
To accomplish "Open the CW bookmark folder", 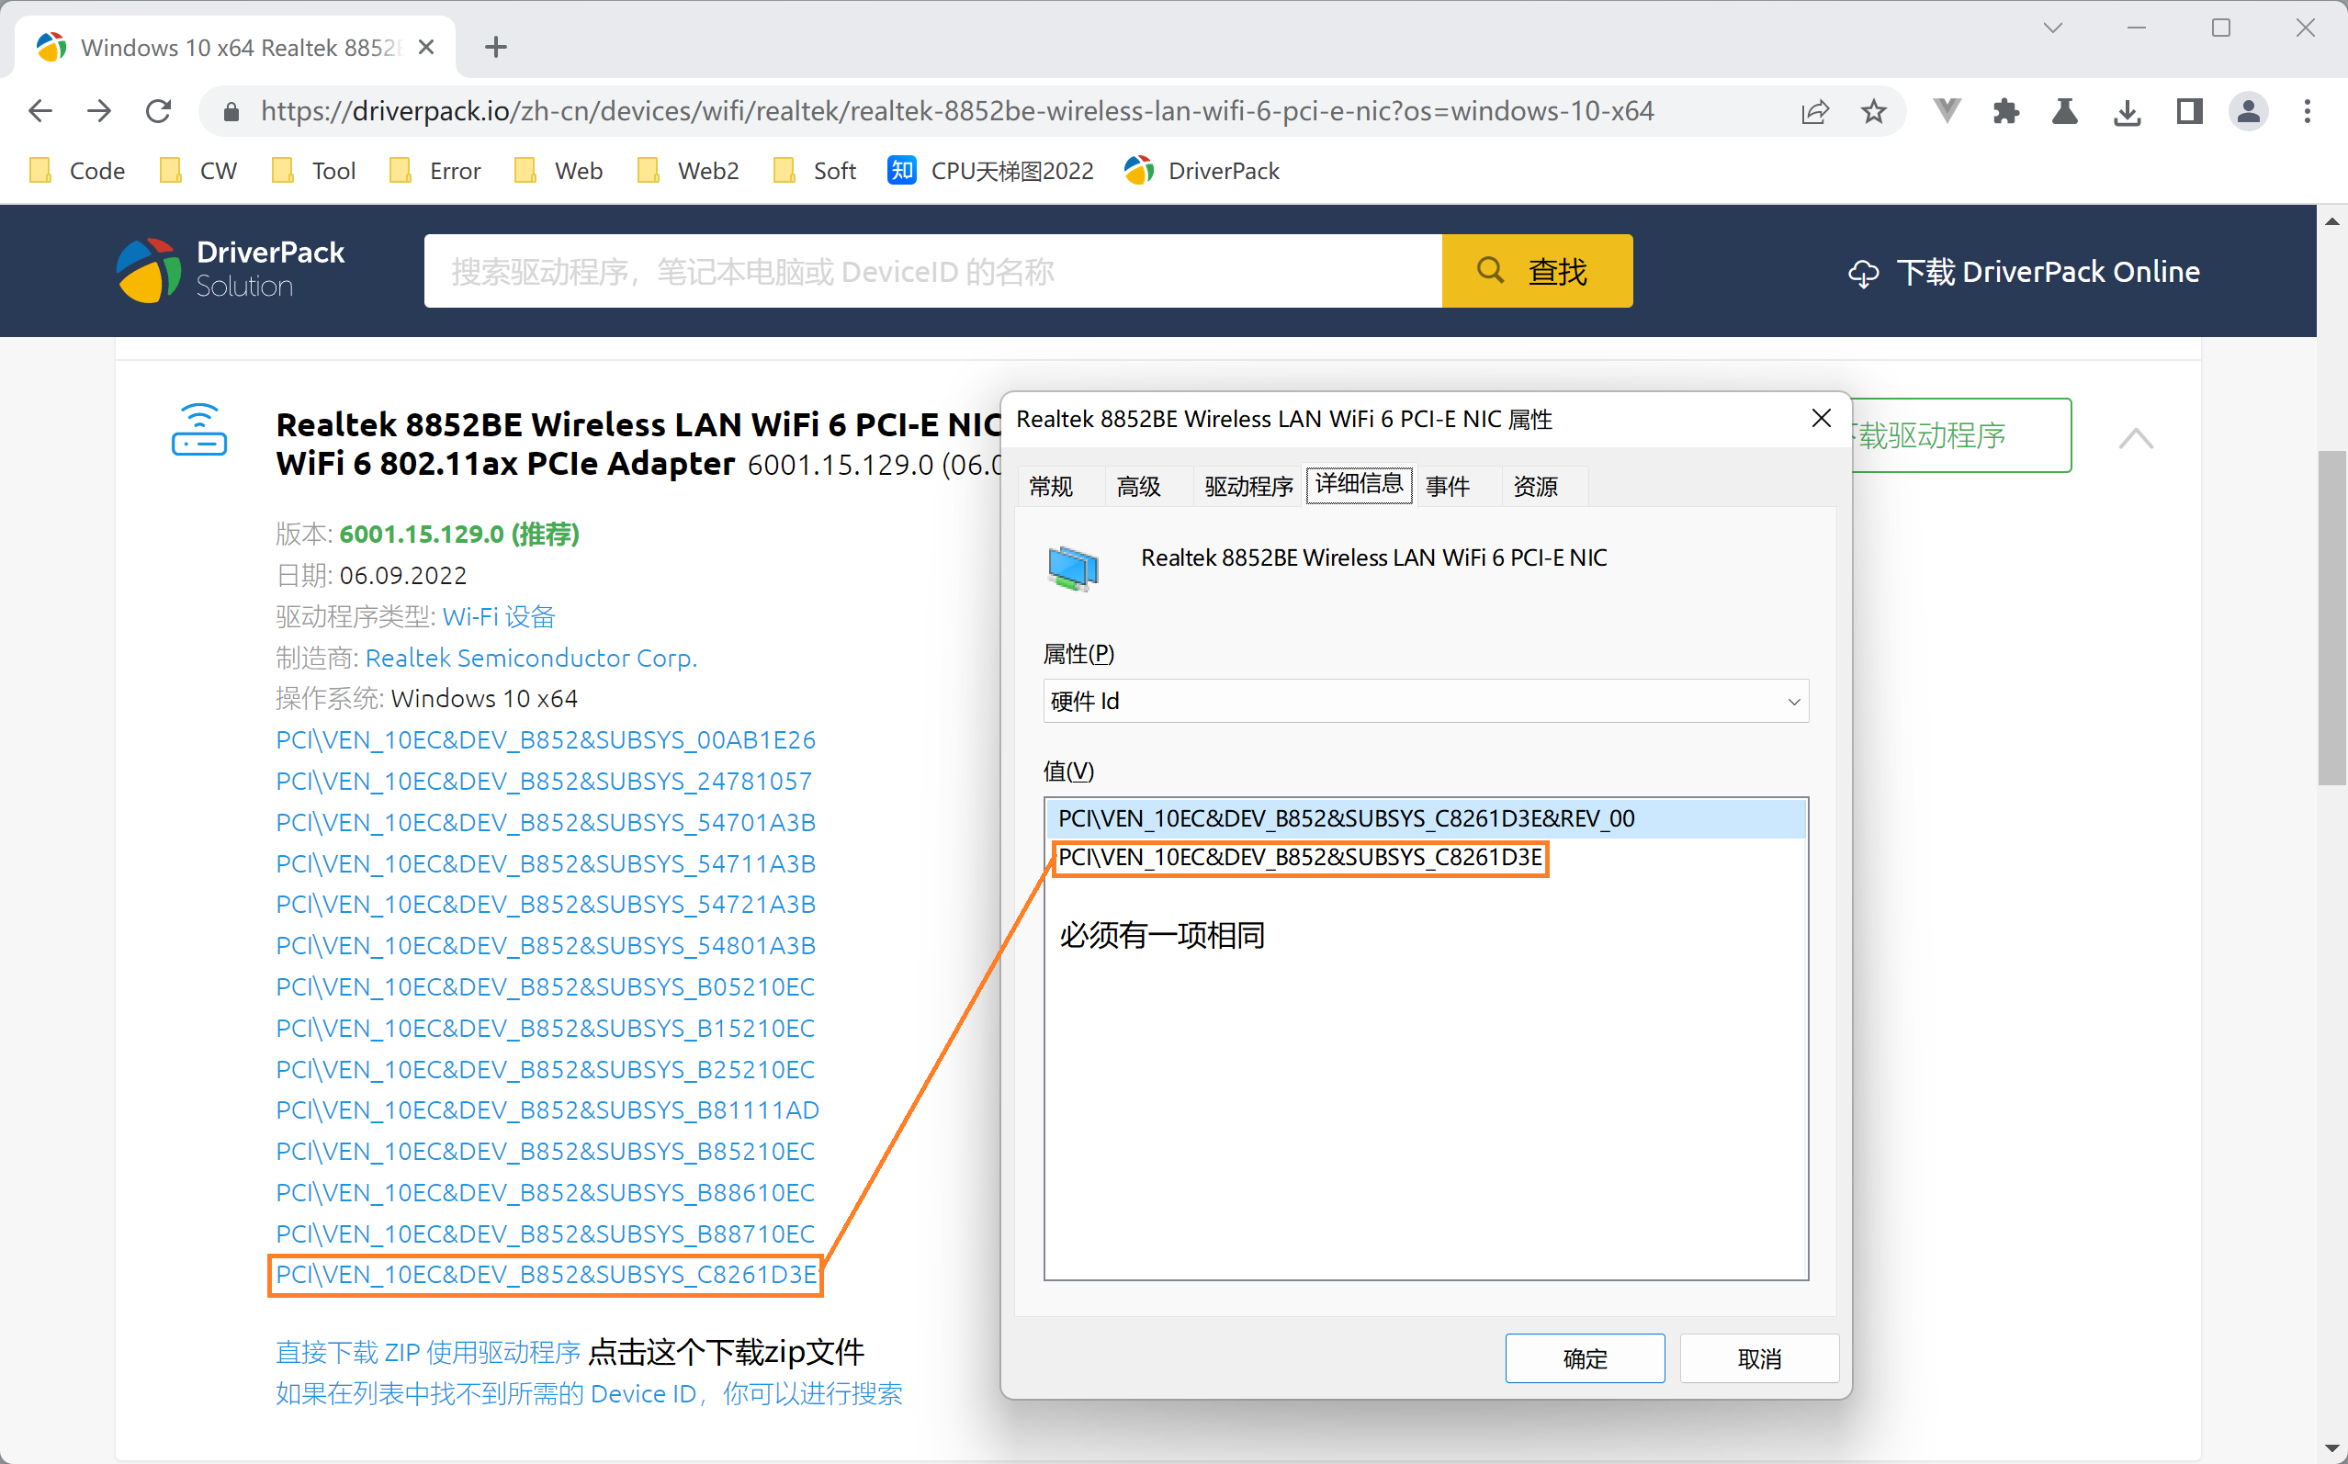I will 198,171.
